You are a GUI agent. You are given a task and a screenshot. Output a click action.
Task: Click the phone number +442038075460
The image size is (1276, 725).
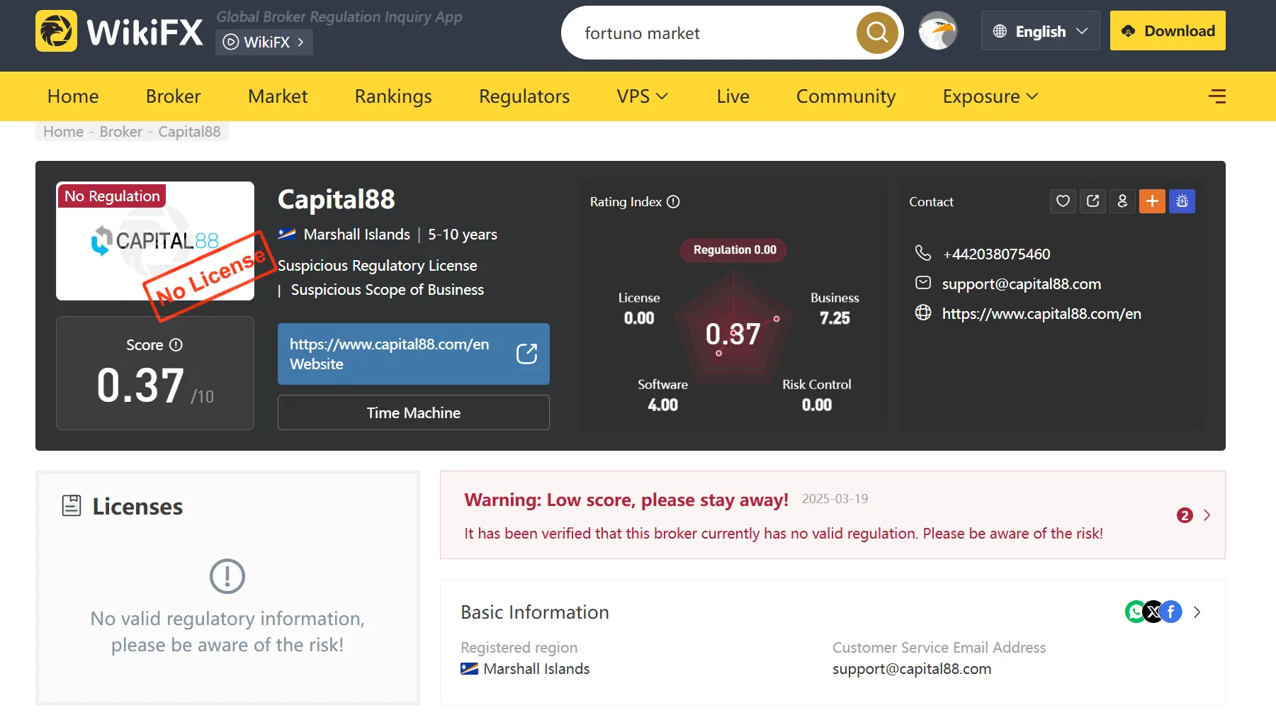click(996, 254)
